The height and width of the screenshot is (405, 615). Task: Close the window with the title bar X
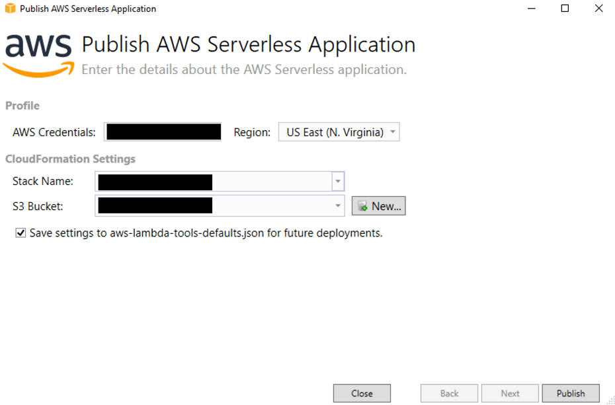coord(598,8)
